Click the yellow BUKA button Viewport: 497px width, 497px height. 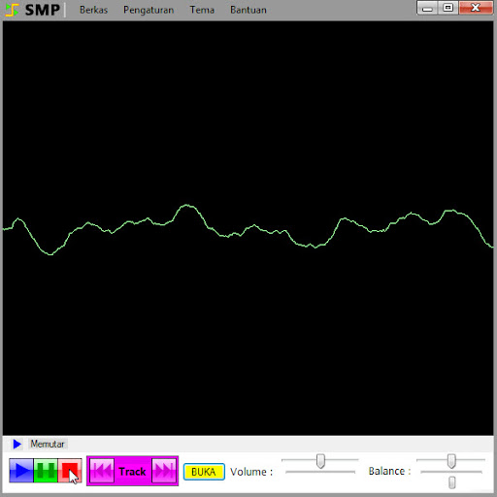[x=204, y=472]
